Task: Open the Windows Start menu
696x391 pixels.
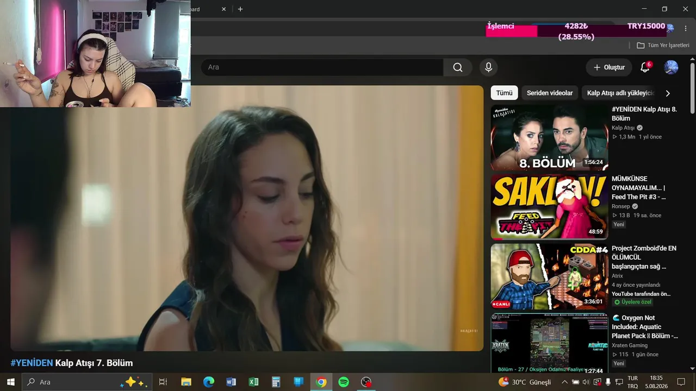Action: [x=10, y=382]
